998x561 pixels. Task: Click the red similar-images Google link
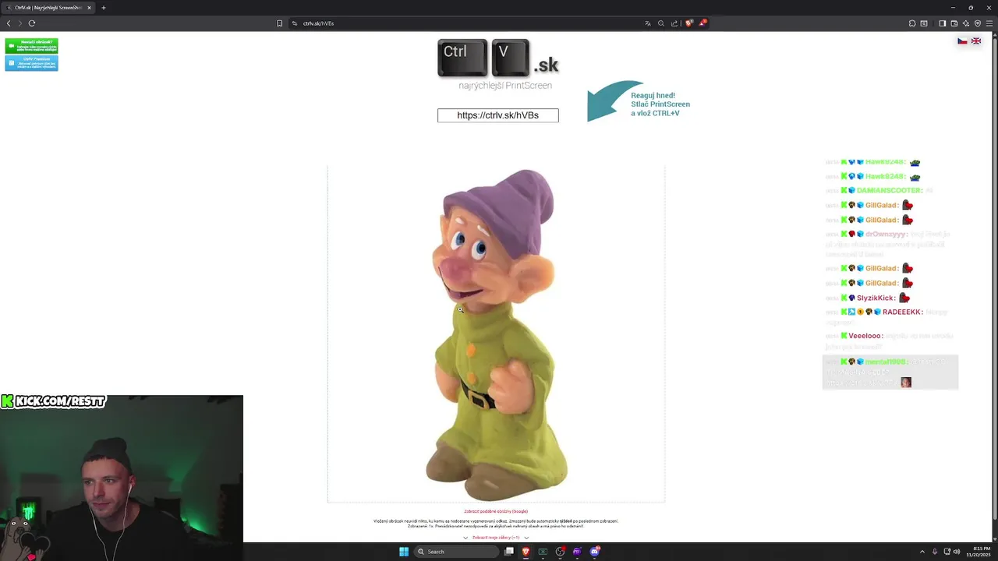[x=496, y=512]
